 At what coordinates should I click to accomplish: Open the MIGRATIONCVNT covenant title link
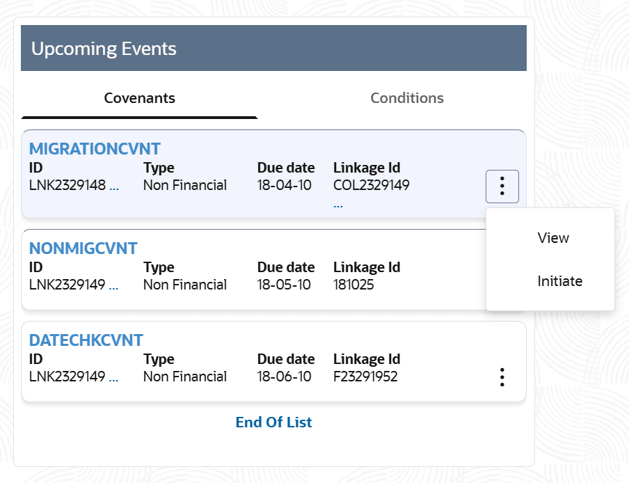pos(95,149)
